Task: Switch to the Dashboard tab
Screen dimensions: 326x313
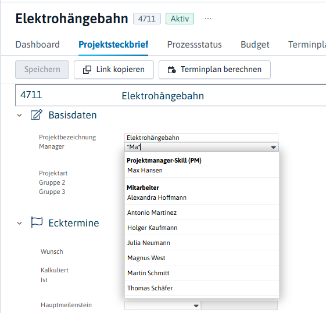Action: (x=38, y=45)
